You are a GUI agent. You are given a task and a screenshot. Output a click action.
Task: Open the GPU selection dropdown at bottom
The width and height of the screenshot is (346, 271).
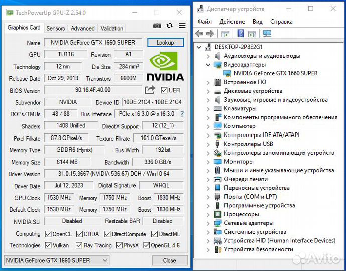(x=56, y=260)
